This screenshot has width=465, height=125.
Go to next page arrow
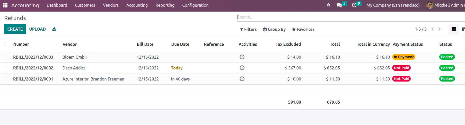(x=440, y=29)
